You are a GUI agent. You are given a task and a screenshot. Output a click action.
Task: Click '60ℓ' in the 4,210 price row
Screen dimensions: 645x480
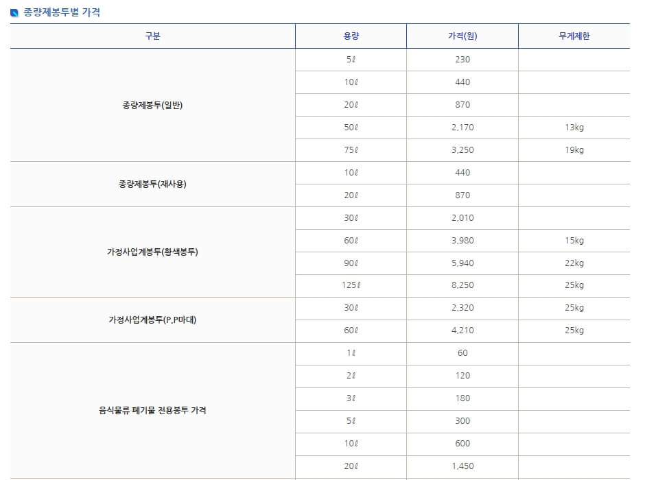[x=351, y=330]
